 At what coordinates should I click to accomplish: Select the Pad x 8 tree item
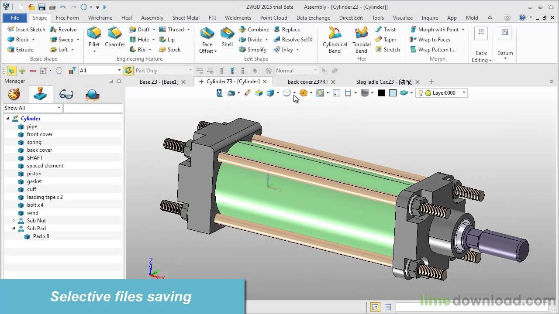click(41, 236)
